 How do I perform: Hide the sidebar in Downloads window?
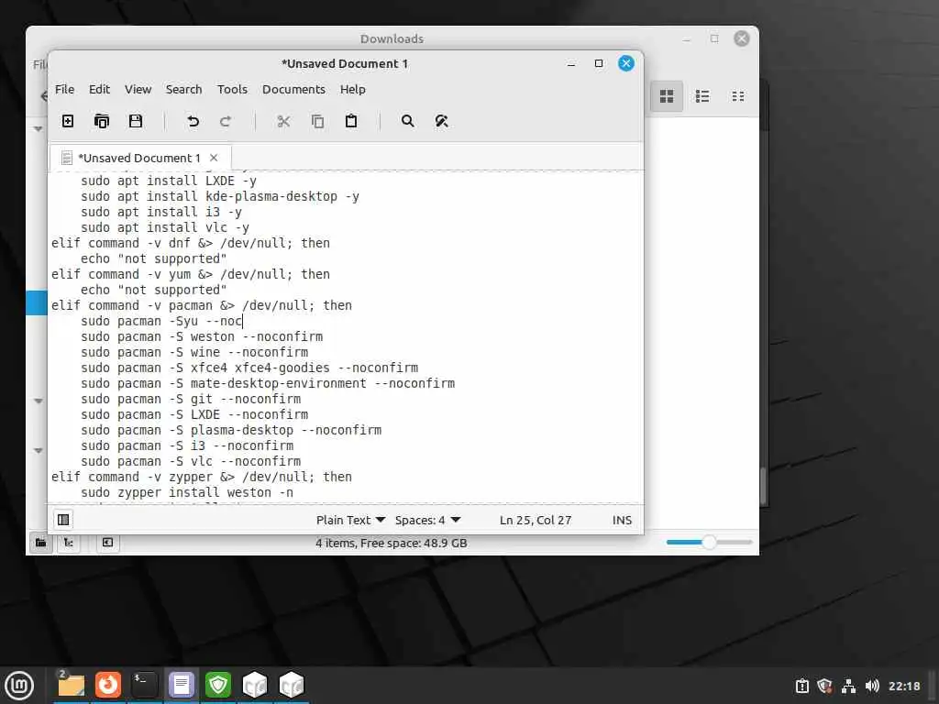pyautogui.click(x=107, y=543)
